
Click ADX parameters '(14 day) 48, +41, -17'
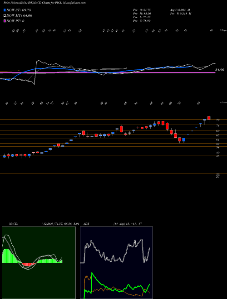click(127, 224)
